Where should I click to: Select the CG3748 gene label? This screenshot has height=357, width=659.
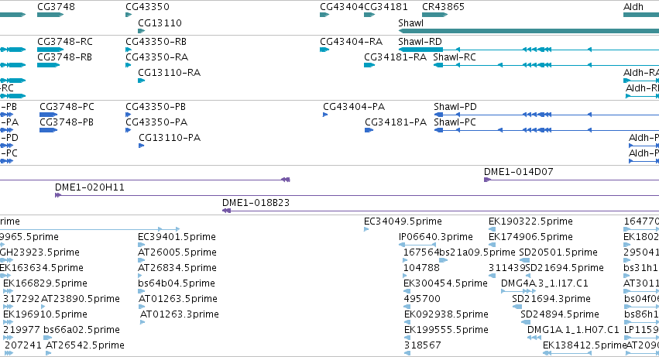56,7
